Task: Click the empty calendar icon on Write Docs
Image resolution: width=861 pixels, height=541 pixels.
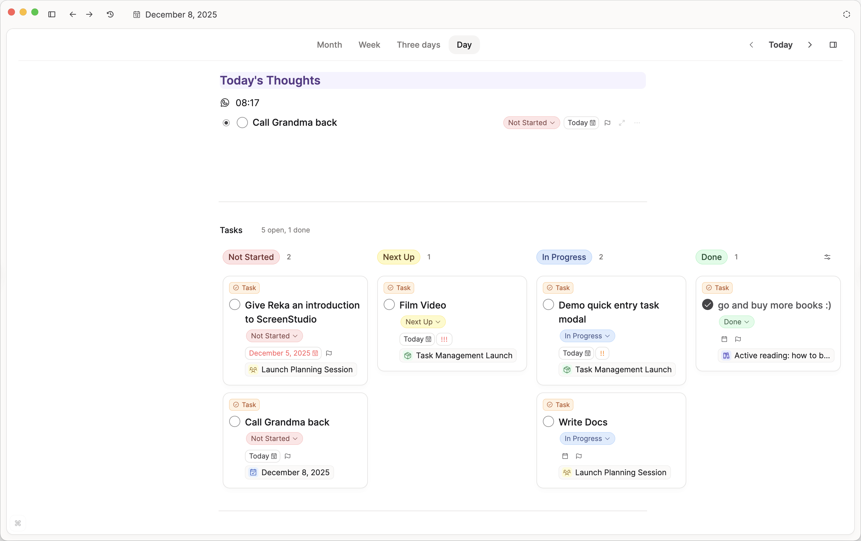Action: [565, 456]
